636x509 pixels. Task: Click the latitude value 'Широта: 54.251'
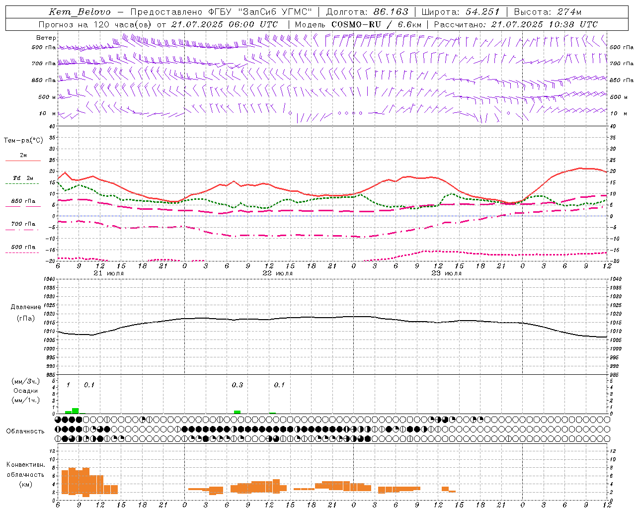click(x=460, y=12)
